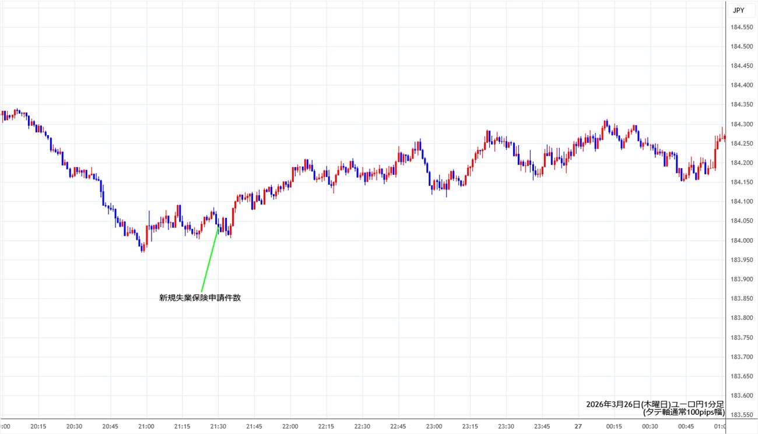Click the 20:15 time axis label
This screenshot has width=758, height=434.
[38, 426]
